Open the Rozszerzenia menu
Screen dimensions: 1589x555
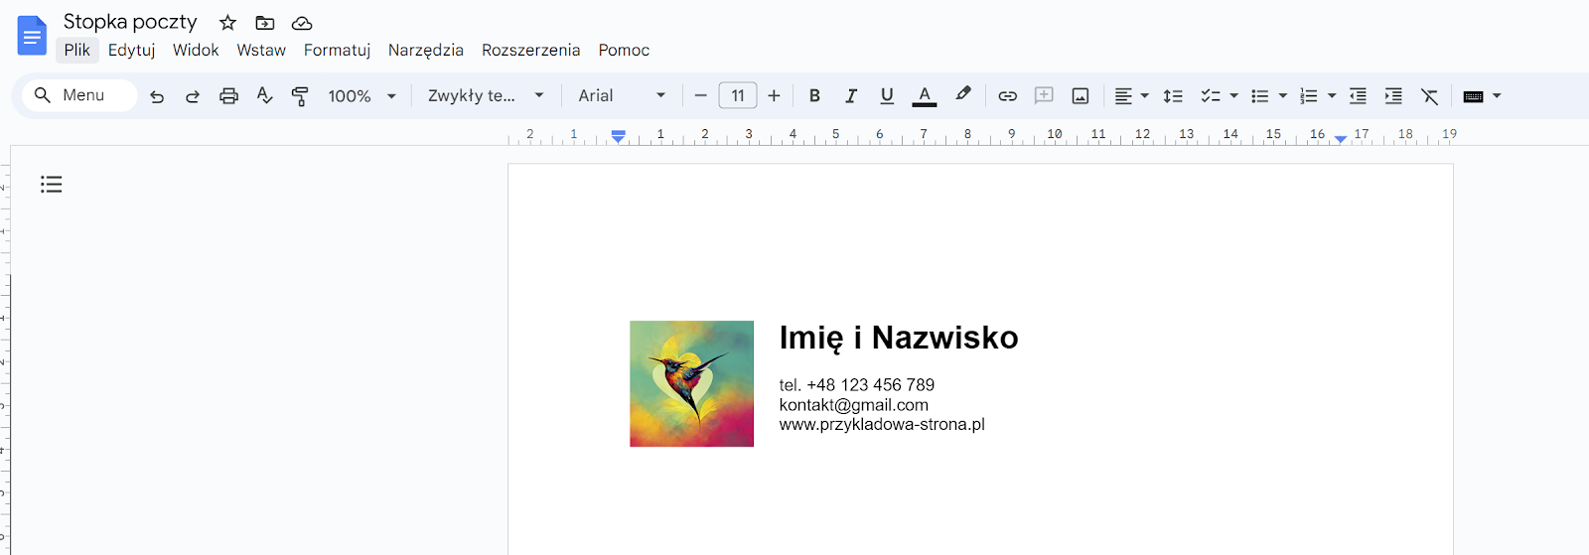click(x=530, y=50)
